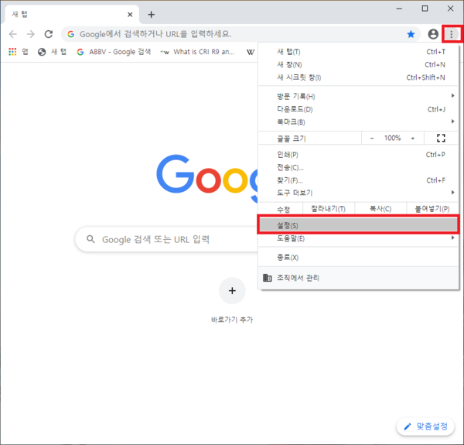Select 종료(X) to exit Chrome

coord(359,257)
